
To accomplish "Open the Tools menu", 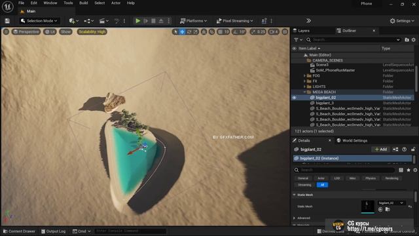I will [68, 3].
